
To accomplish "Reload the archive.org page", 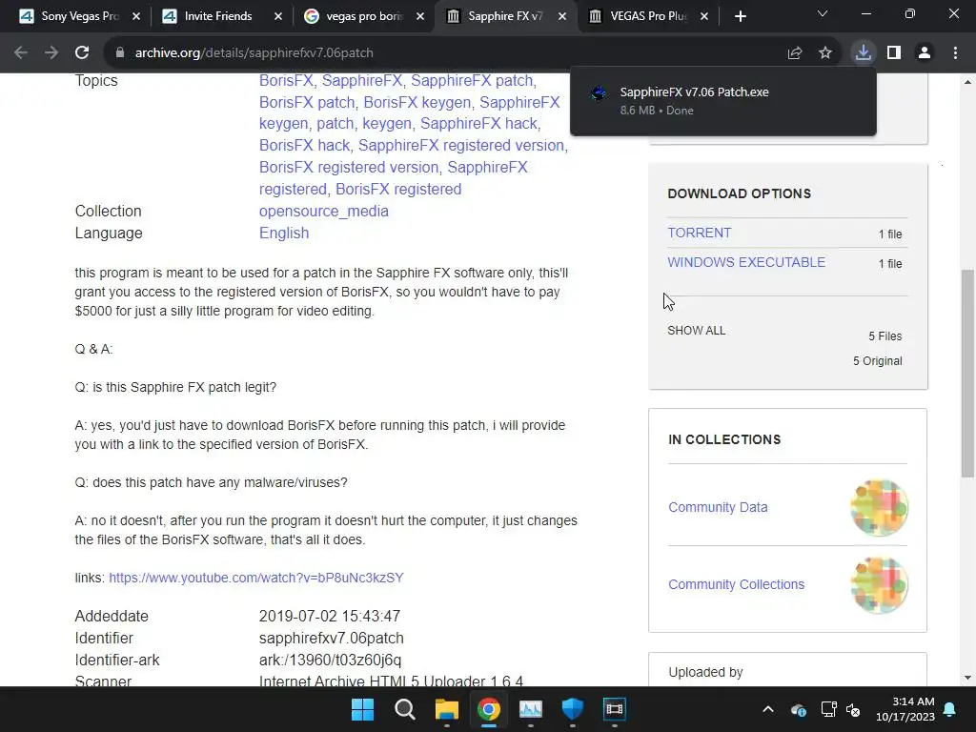I will pos(82,53).
